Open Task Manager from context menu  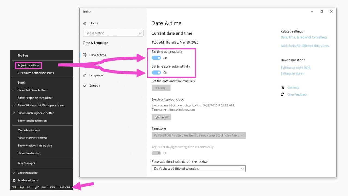(x=26, y=163)
